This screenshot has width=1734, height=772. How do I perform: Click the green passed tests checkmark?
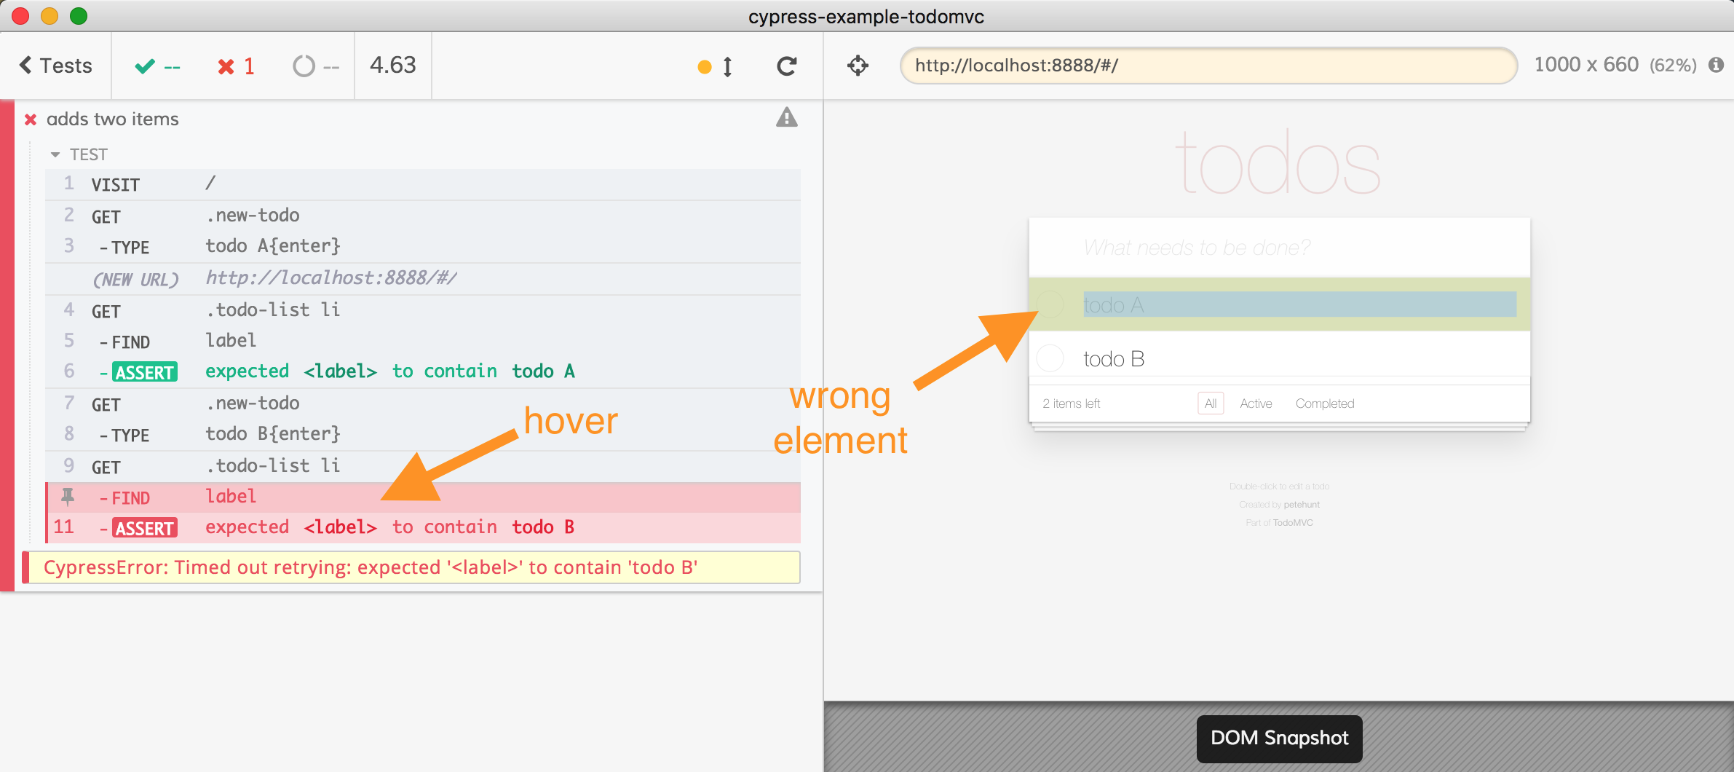pos(145,67)
